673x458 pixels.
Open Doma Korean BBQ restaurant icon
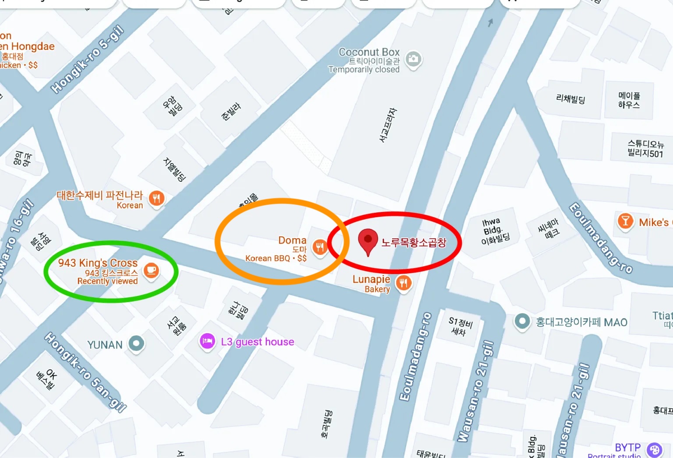point(320,247)
